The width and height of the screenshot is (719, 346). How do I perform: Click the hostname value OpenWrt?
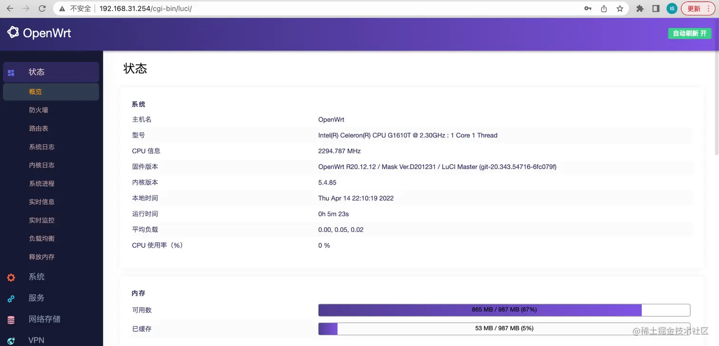(331, 120)
